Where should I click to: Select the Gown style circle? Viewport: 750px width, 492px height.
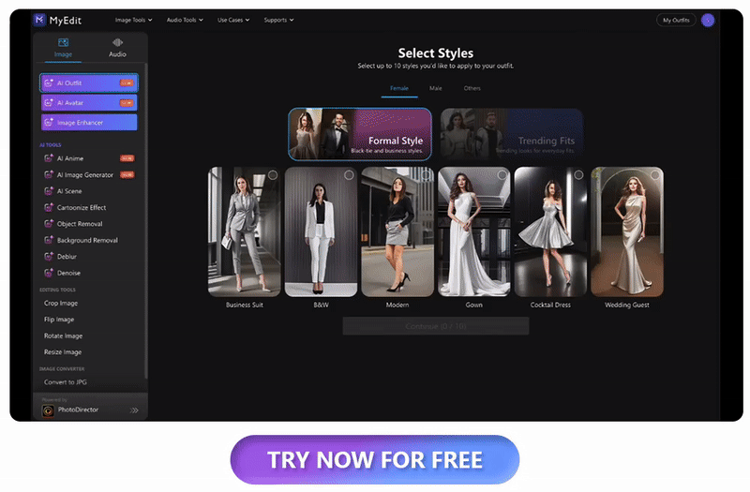tap(502, 175)
